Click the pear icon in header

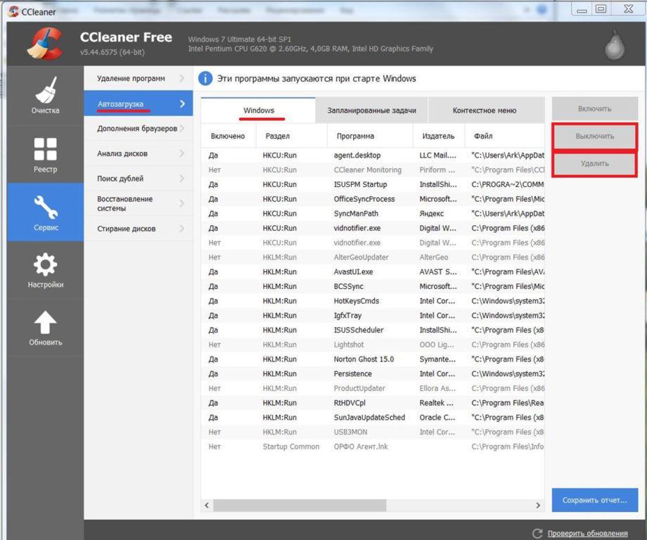pos(615,44)
